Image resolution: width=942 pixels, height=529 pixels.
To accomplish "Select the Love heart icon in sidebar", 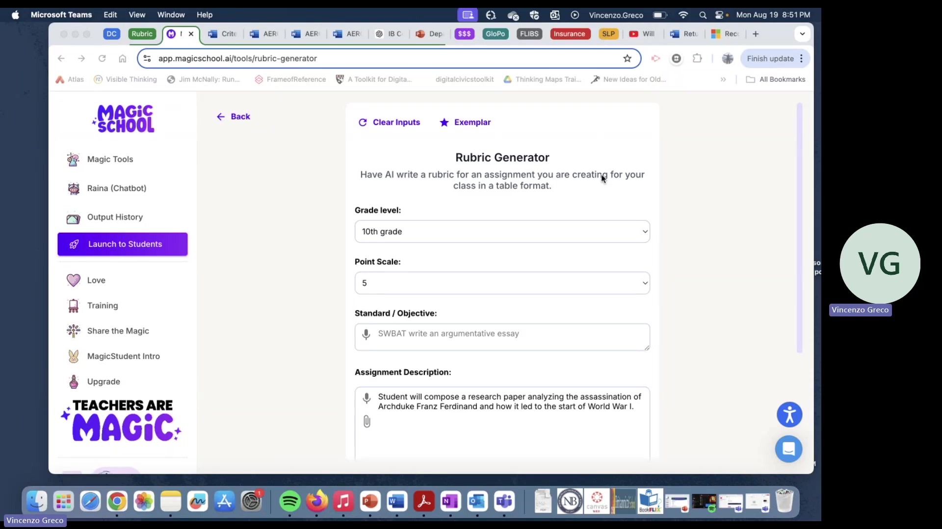I will [x=73, y=280].
